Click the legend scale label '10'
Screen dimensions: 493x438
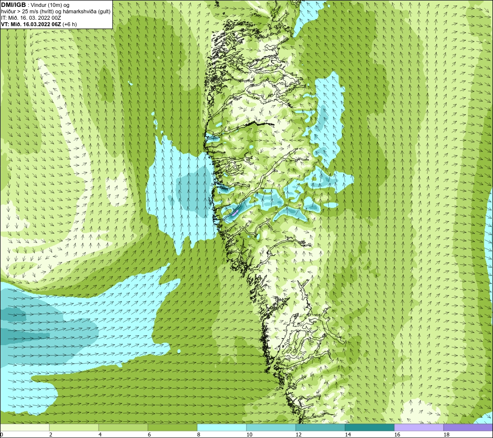[x=249, y=435]
